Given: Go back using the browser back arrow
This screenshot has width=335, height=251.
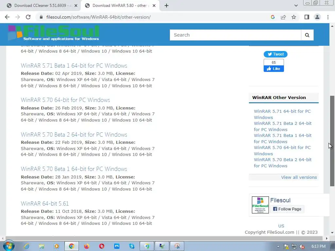Looking at the screenshot, I should click(x=7, y=17).
